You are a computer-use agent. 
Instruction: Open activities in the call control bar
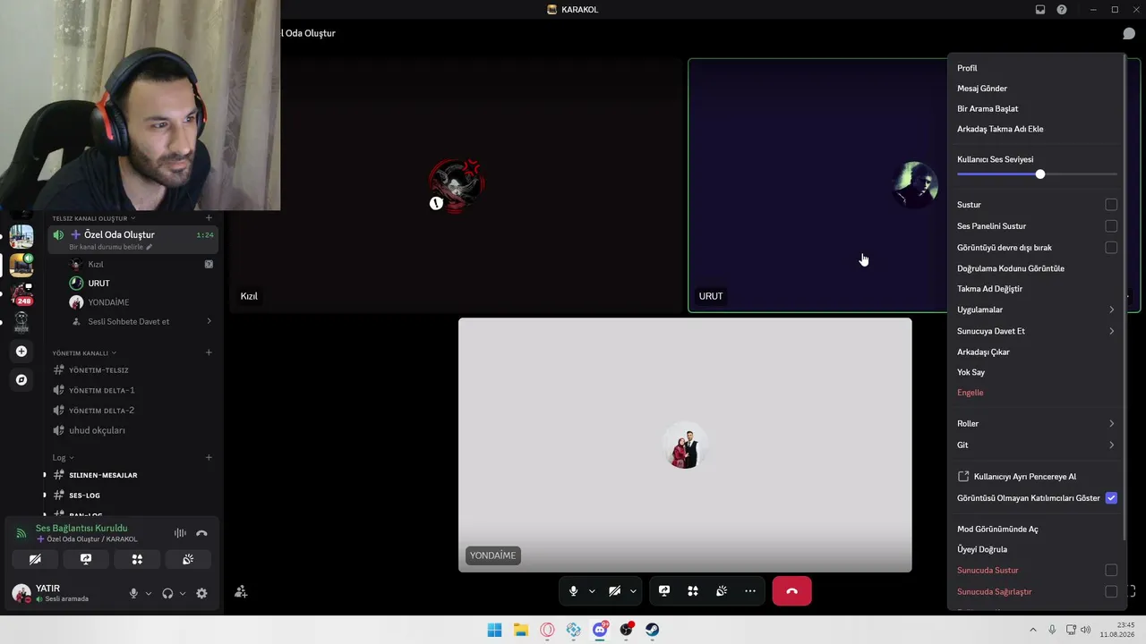tap(693, 591)
